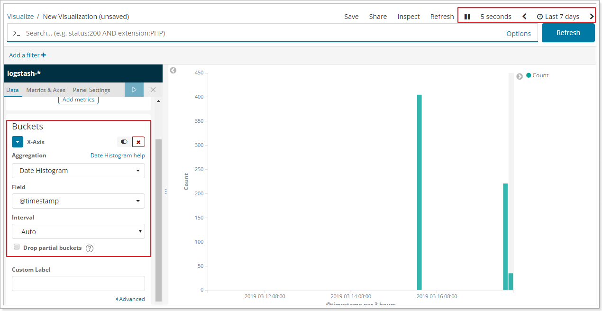Viewport: 602px width, 311px height.
Task: Click the bar reaching about 220
Action: tap(505, 237)
